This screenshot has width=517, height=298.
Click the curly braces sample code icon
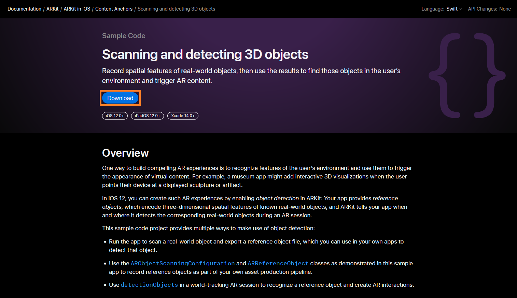[x=467, y=76]
